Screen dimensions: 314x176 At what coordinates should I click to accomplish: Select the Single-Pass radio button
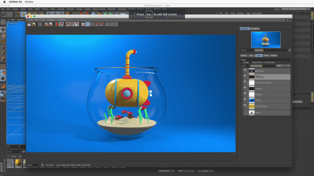click(251, 62)
